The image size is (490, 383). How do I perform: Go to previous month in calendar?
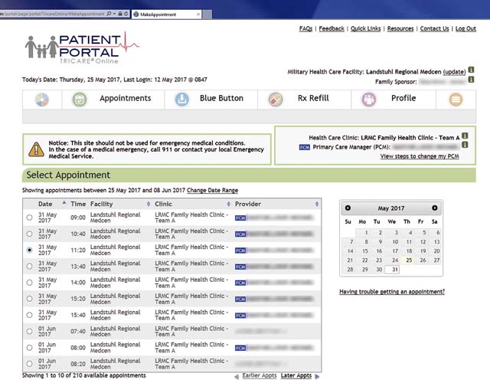[x=348, y=208]
